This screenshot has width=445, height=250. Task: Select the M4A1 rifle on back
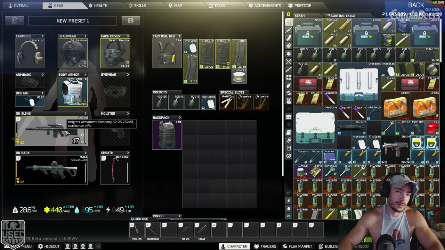tap(51, 170)
